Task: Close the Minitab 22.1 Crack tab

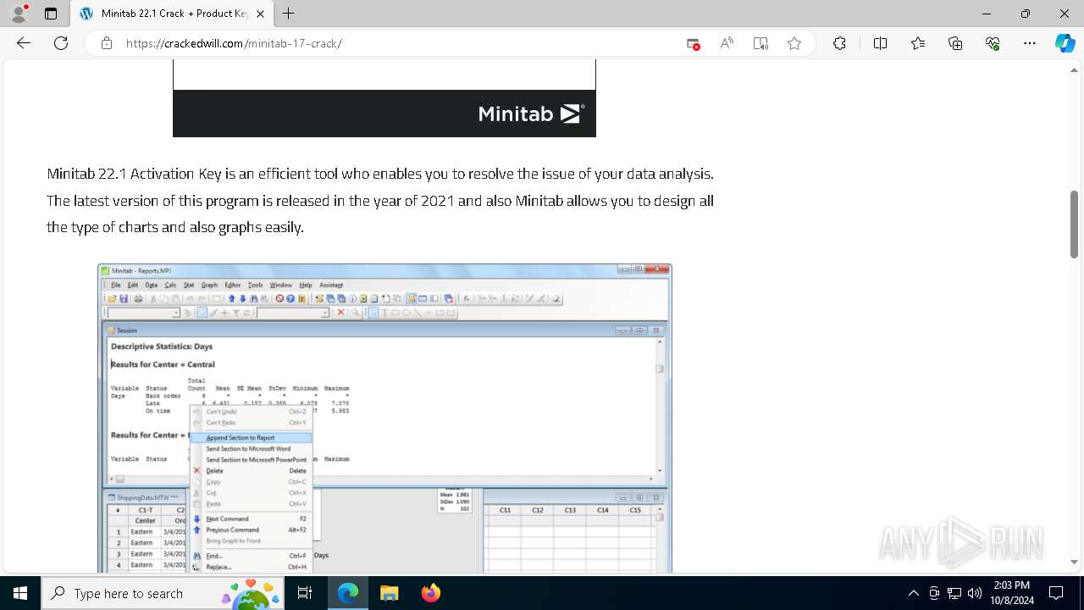Action: tap(260, 14)
